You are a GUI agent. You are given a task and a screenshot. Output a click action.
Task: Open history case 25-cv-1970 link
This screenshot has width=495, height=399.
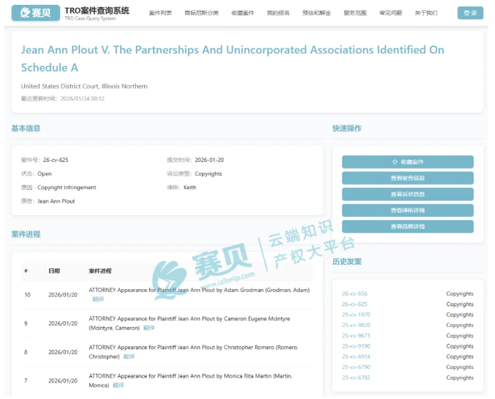(356, 315)
